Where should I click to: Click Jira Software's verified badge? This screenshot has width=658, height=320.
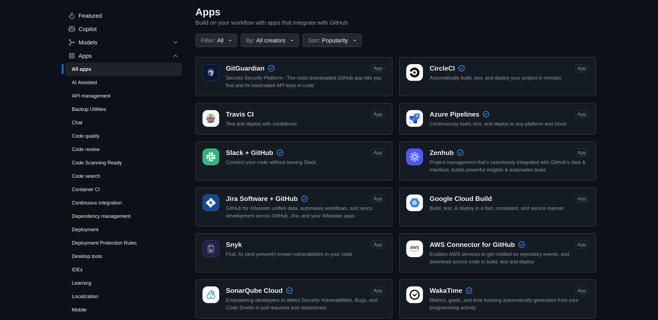pos(304,199)
